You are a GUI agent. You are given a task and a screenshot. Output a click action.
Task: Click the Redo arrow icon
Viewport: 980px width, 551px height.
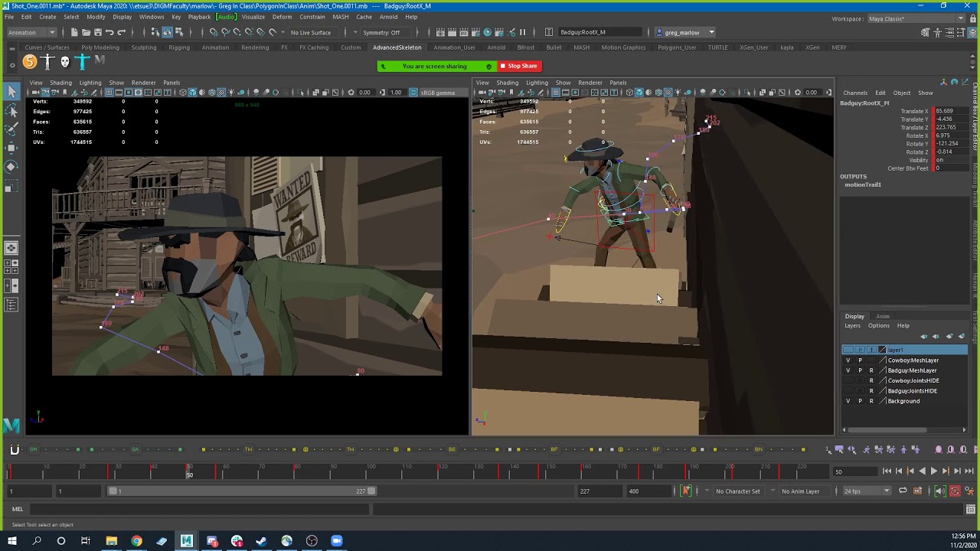point(122,32)
